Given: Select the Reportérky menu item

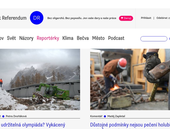Looking at the screenshot, I should click(x=48, y=38).
